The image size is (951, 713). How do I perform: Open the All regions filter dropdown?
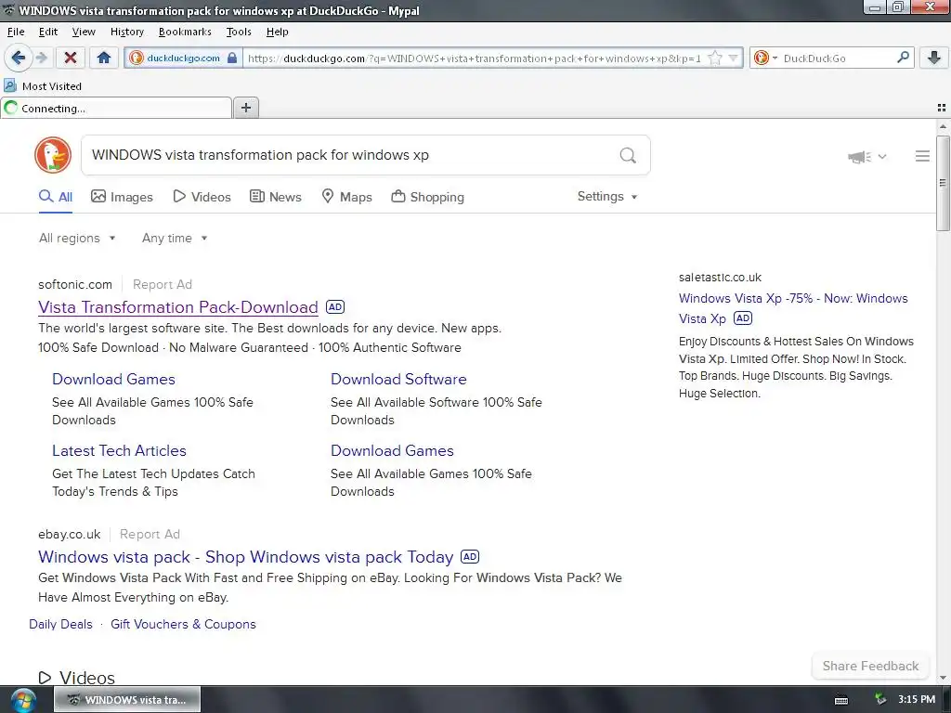[x=77, y=239]
